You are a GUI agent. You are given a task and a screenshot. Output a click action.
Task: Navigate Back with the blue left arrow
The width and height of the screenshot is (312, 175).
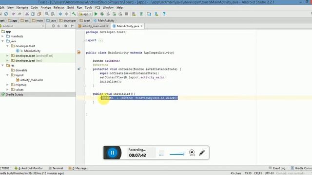[60, 14]
